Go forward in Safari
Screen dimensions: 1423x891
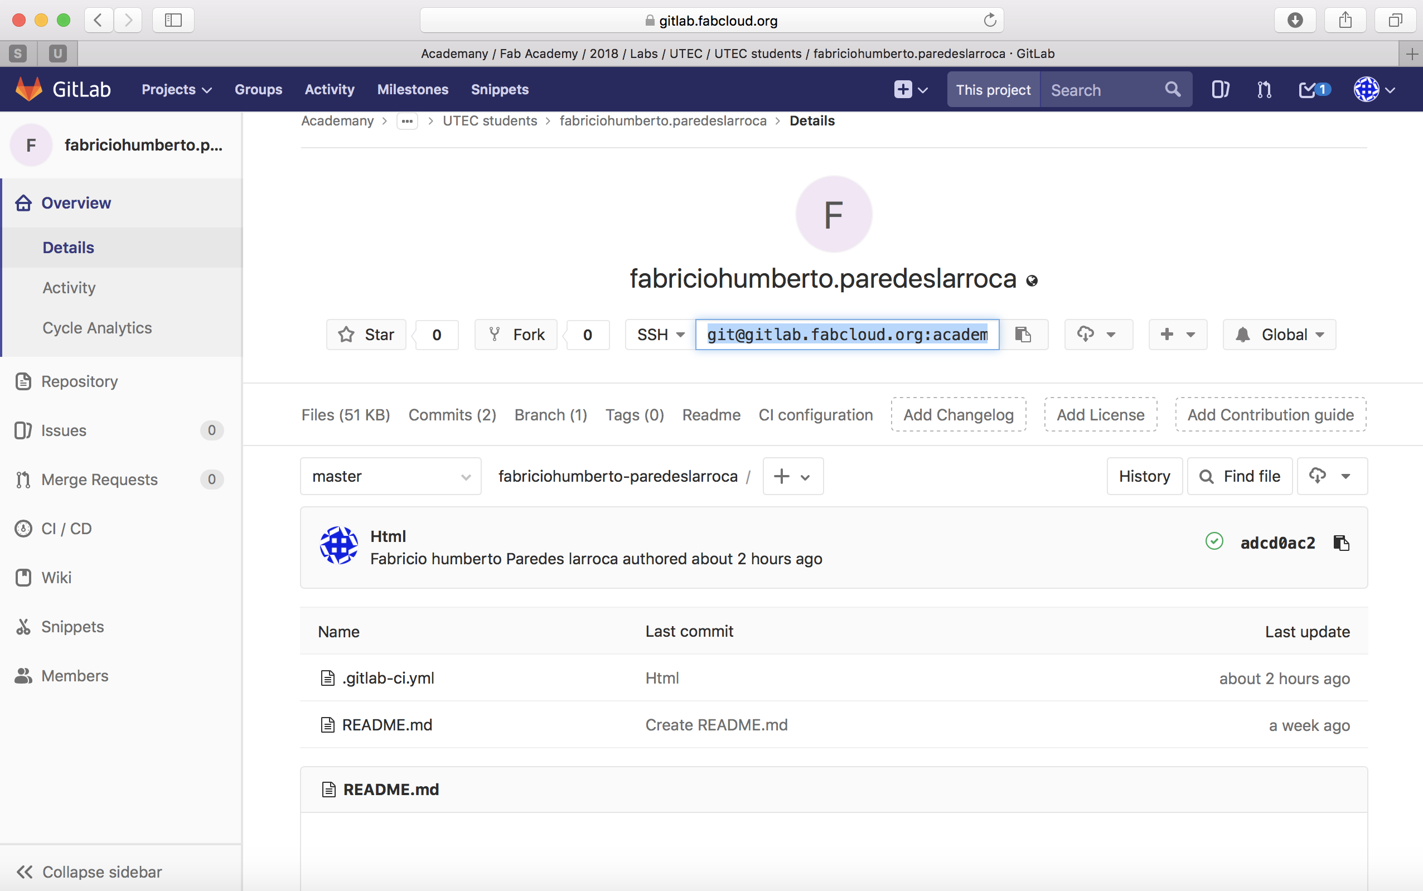pyautogui.click(x=128, y=20)
